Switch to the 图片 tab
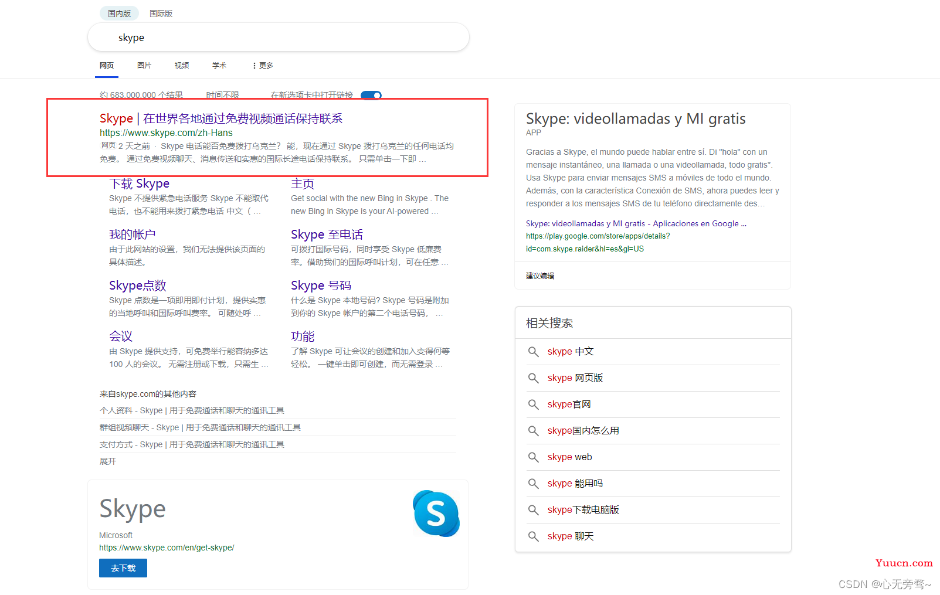940x595 pixels. tap(144, 66)
